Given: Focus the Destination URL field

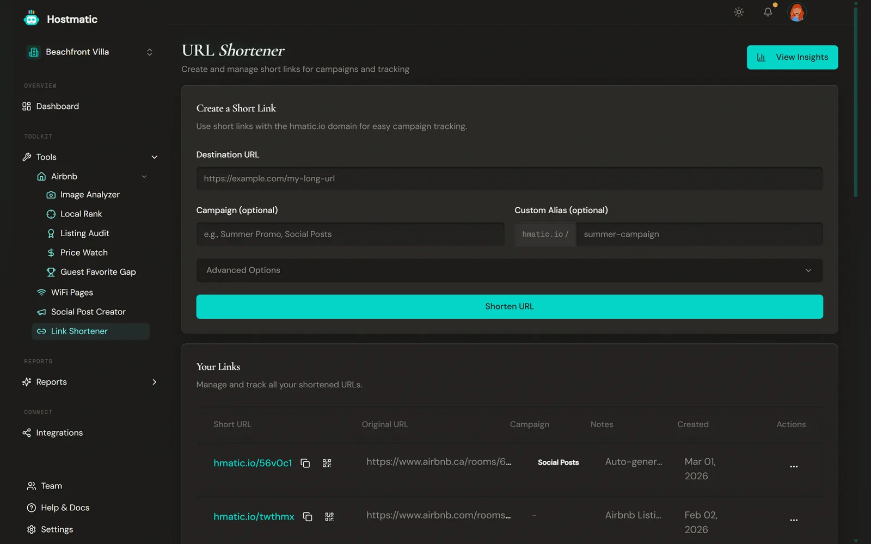Looking at the screenshot, I should (510, 178).
